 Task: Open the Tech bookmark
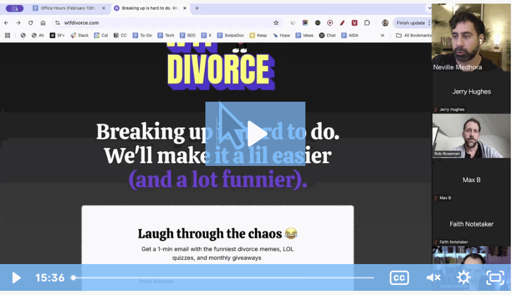click(x=166, y=35)
